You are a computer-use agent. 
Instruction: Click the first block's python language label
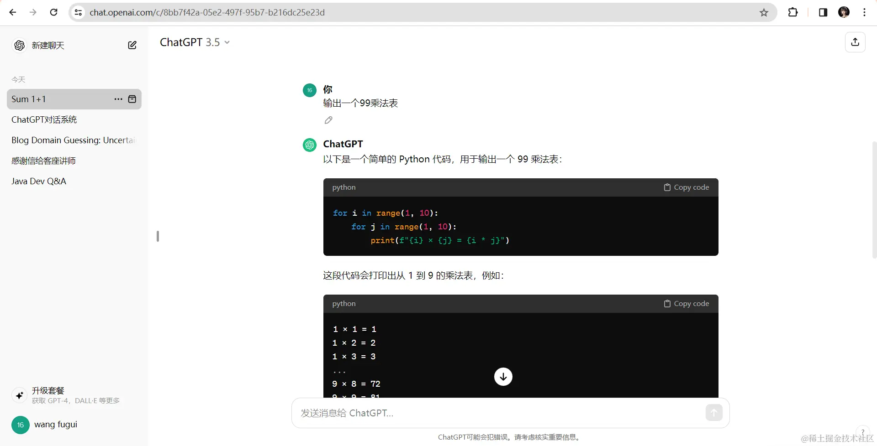[x=344, y=187]
